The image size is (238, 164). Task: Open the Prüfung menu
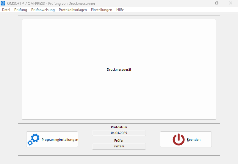click(x=21, y=10)
